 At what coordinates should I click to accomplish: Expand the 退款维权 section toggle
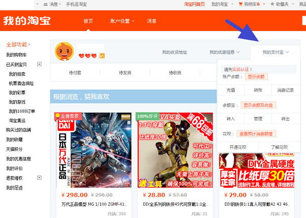click(x=39, y=178)
